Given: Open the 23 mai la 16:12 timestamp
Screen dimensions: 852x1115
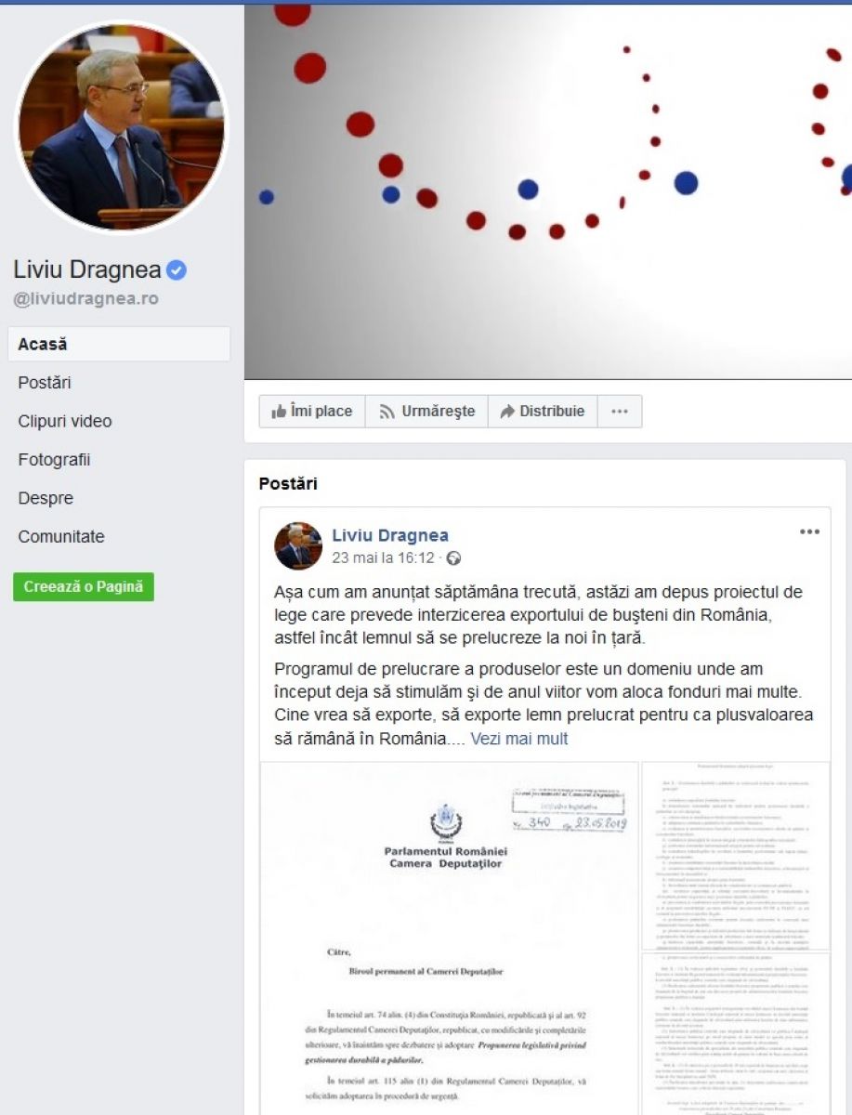Looking at the screenshot, I should pos(383,558).
